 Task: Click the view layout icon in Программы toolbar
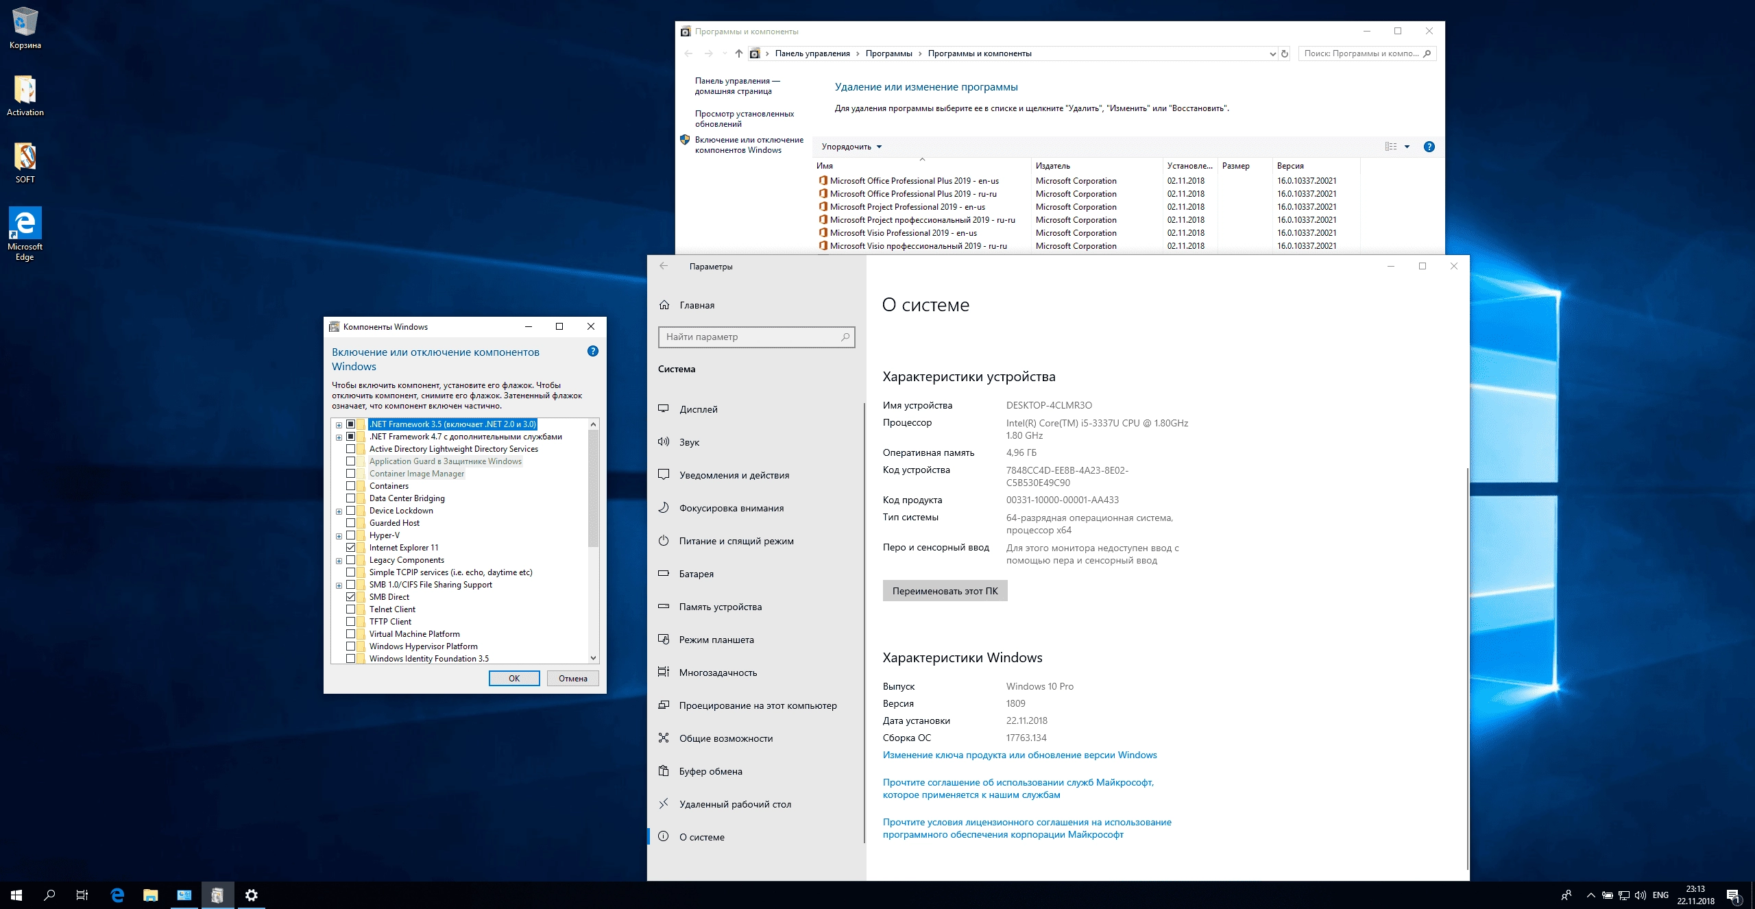(x=1390, y=147)
